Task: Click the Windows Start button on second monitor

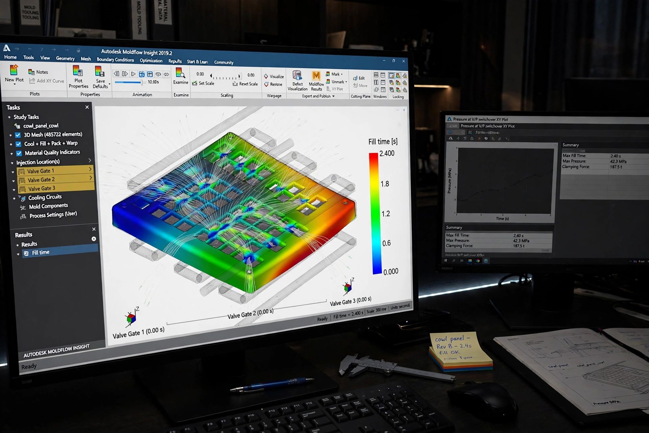Action: (x=446, y=260)
